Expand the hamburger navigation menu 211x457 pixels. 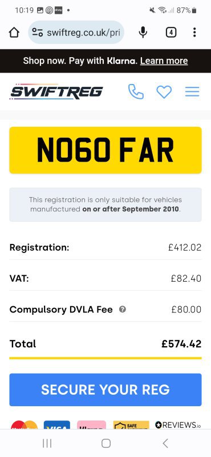[x=192, y=92]
